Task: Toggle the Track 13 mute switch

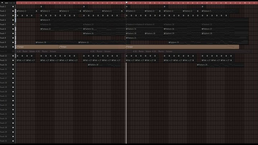Action: (x=13, y=61)
